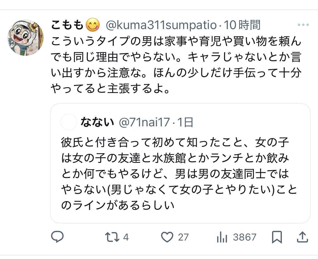The height and width of the screenshot is (259, 318).
Task: Click the retweet arrows icon
Action: (112, 237)
